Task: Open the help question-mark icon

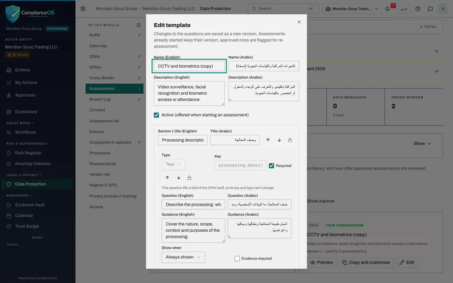Action: click(418, 9)
